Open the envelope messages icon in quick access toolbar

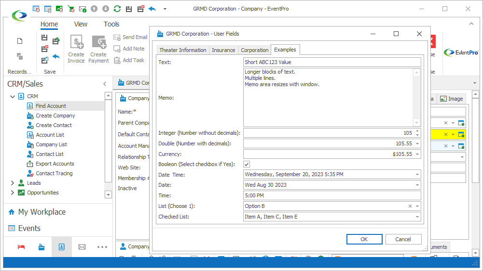83,9
